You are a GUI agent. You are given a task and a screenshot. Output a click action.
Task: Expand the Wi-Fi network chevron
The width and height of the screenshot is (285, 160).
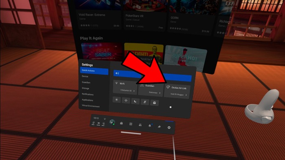tap(134, 91)
